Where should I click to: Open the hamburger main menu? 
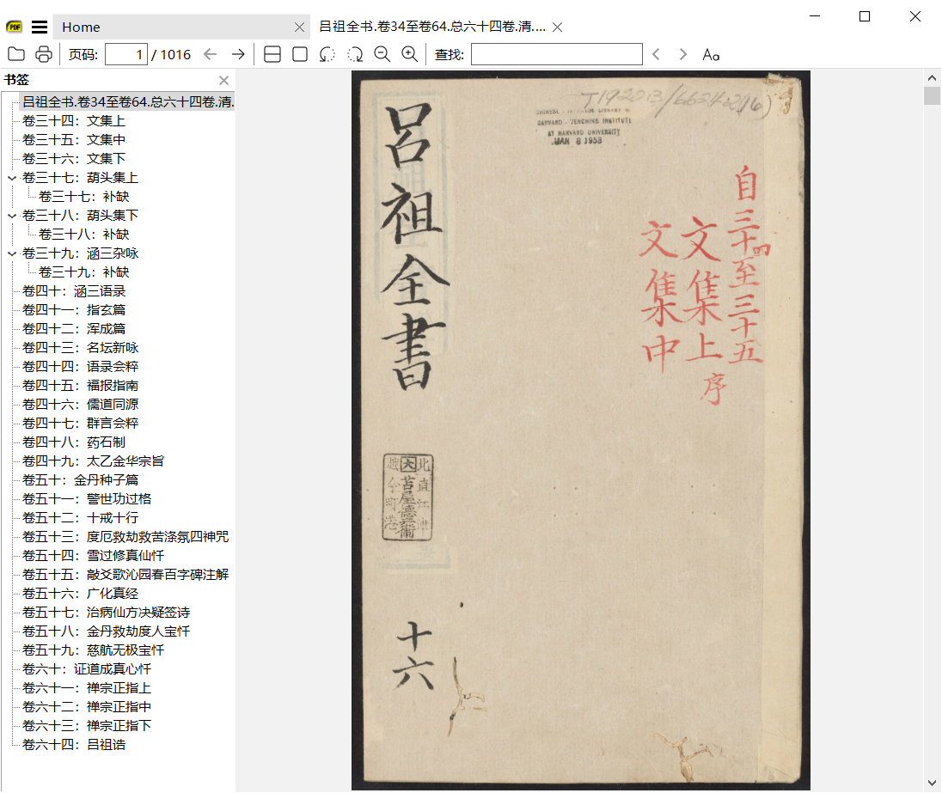pos(40,26)
